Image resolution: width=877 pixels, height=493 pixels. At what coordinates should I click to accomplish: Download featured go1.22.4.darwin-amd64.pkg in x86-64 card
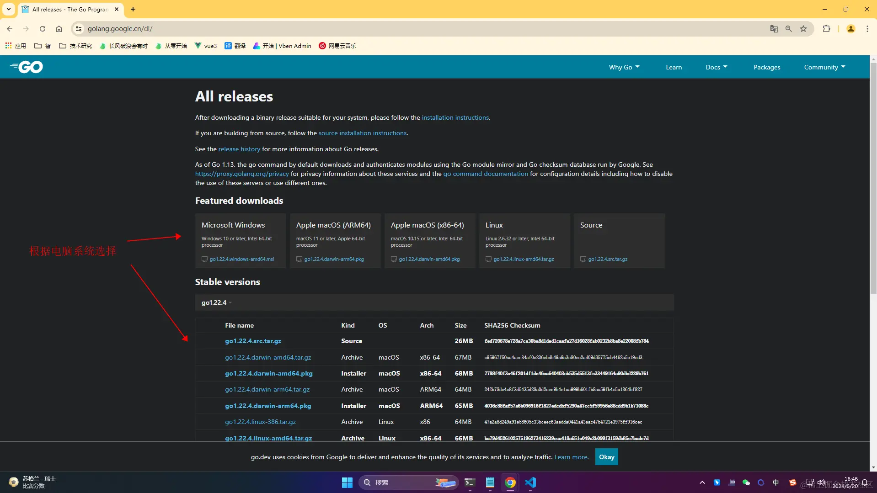[429, 259]
